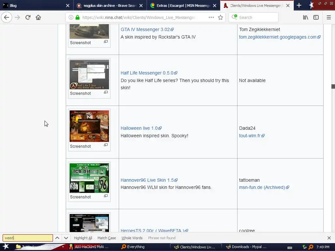The height and width of the screenshot is (251, 335).
Task: Close the msgplus skin archive tab
Action: [141, 6]
